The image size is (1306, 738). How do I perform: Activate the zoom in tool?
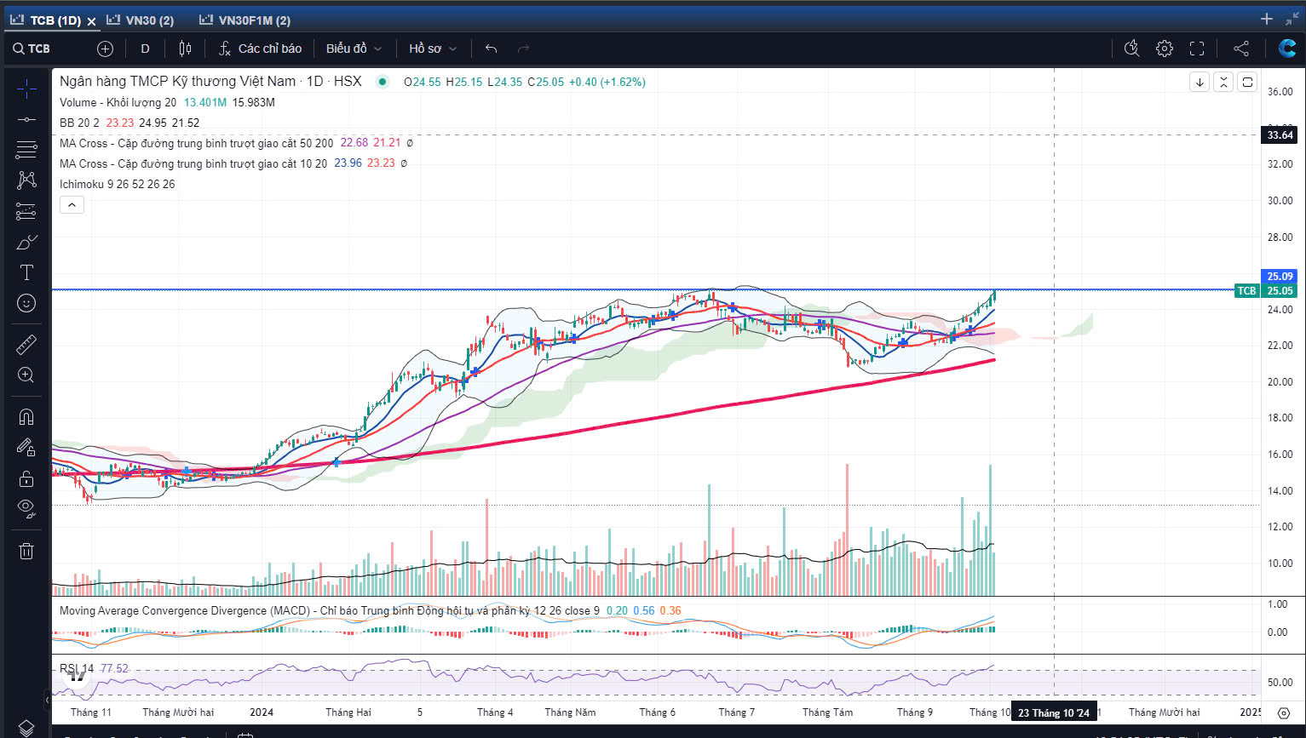(x=26, y=375)
